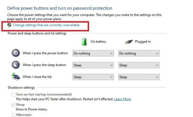Expand sleep button Plugged in dropdown
193x117 pixels.
pos(139,65)
